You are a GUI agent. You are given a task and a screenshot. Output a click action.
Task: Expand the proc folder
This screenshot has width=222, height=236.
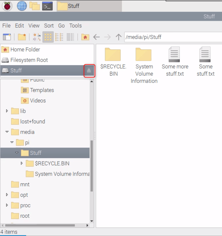click(7, 205)
